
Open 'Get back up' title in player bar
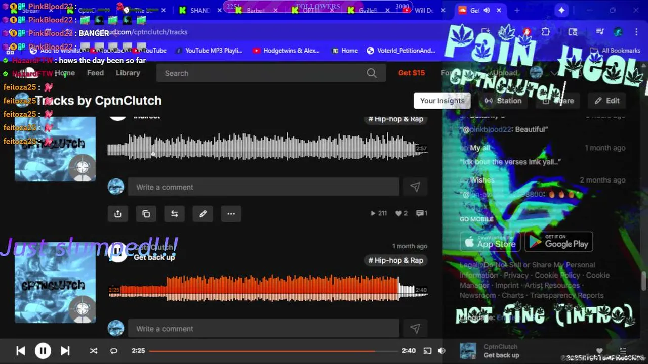point(501,355)
